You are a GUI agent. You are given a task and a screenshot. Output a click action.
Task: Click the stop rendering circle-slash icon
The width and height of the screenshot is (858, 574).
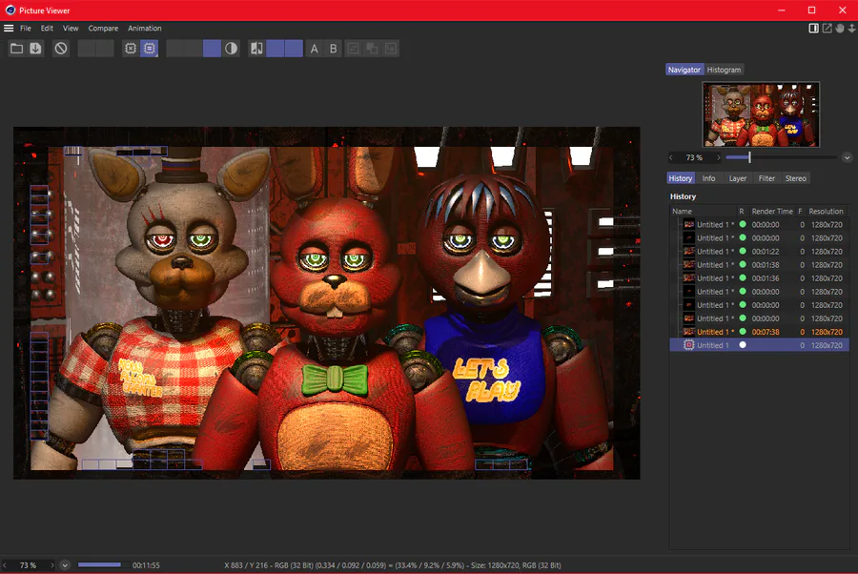pos(61,49)
